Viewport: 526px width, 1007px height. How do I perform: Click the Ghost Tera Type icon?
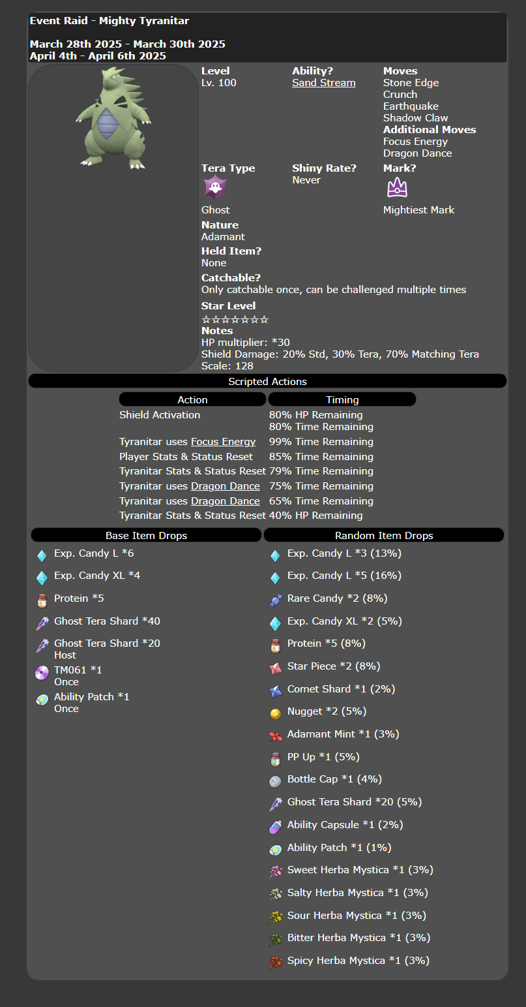[215, 187]
